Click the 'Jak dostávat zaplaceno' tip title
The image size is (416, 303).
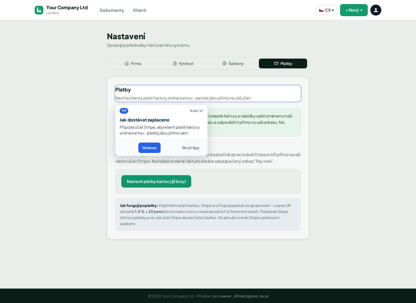144,120
